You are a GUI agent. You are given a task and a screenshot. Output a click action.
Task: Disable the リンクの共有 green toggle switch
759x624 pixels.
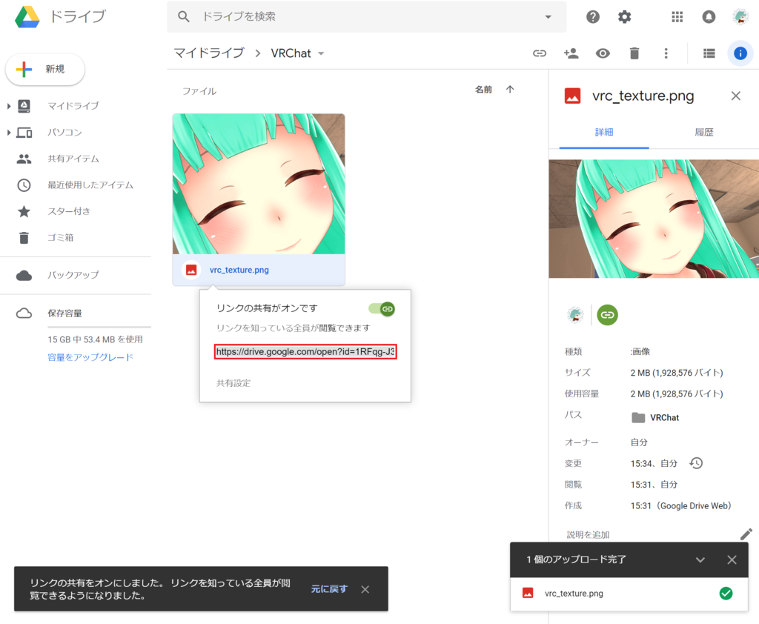tap(381, 309)
